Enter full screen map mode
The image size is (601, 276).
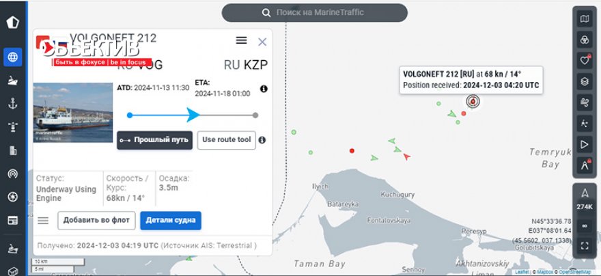click(585, 246)
